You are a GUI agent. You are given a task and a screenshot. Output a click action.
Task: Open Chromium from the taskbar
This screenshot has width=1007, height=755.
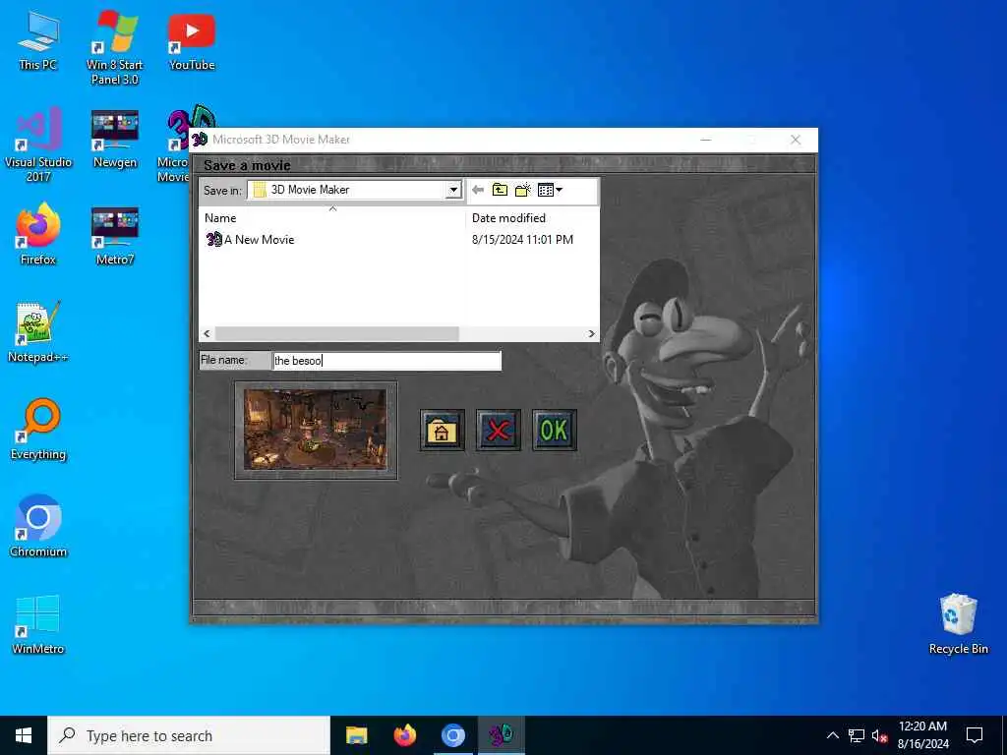452,735
